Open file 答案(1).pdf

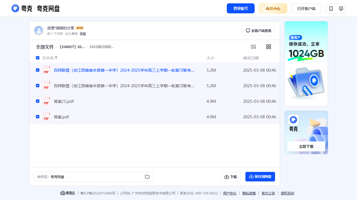(x=64, y=101)
